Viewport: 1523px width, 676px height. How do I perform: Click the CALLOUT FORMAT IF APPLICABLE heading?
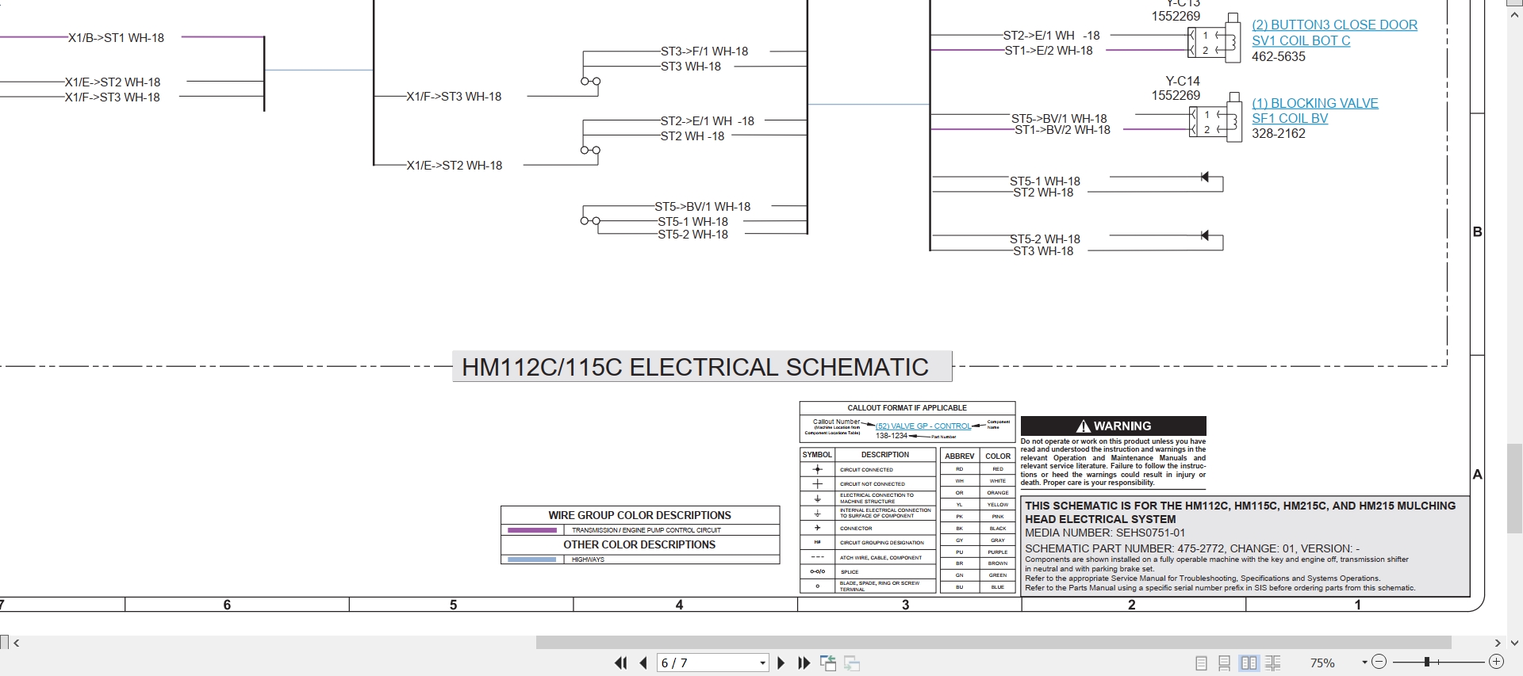(x=907, y=408)
